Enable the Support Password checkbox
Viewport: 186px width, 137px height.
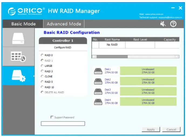point(52,117)
